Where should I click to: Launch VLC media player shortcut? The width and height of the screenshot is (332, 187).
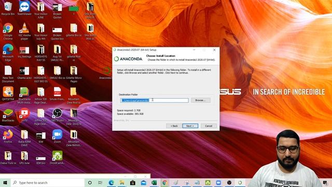click(x=24, y=31)
